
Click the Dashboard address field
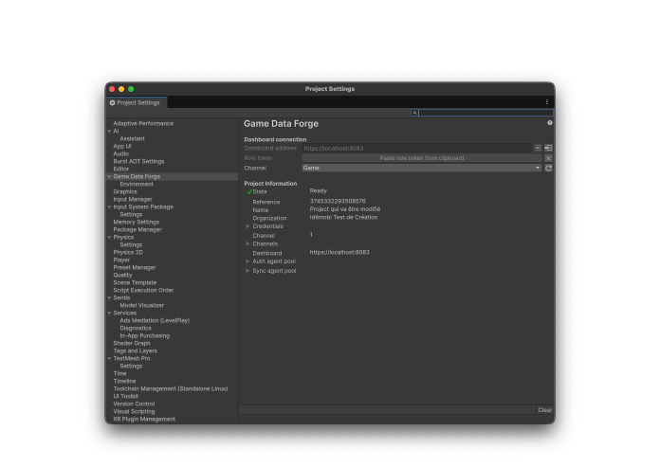coord(416,148)
